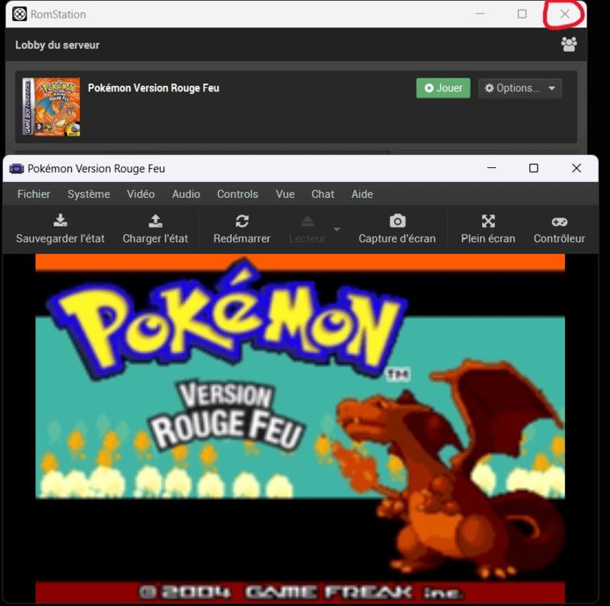Open the Aide menu
The width and height of the screenshot is (610, 606).
[362, 194]
